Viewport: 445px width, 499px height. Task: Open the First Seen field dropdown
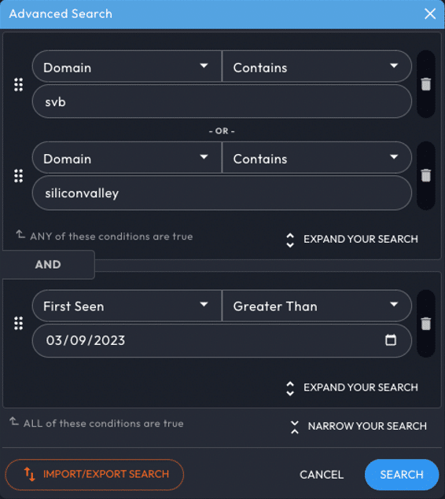pyautogui.click(x=127, y=306)
